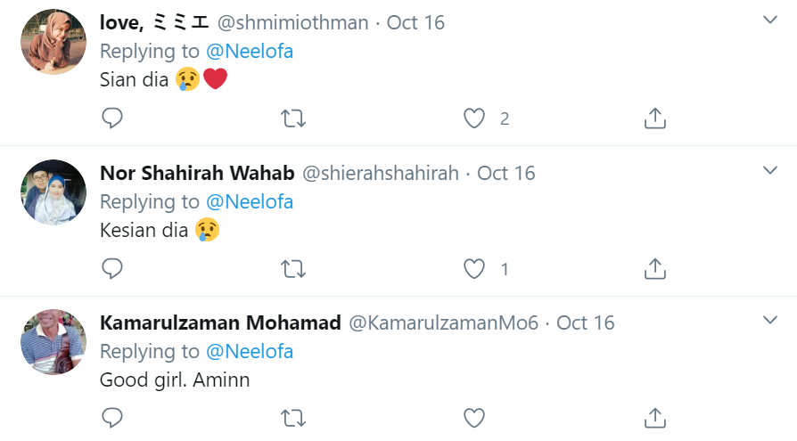
Task: Share the "Kesian dia" tweet
Action: click(655, 268)
